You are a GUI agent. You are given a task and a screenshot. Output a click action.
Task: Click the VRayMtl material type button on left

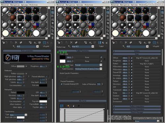(x=46, y=46)
